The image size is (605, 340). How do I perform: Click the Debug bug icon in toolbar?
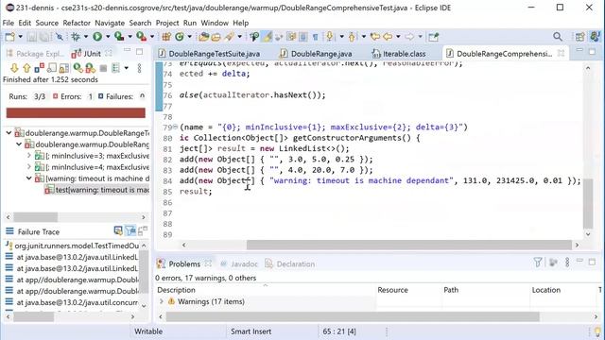(76, 37)
